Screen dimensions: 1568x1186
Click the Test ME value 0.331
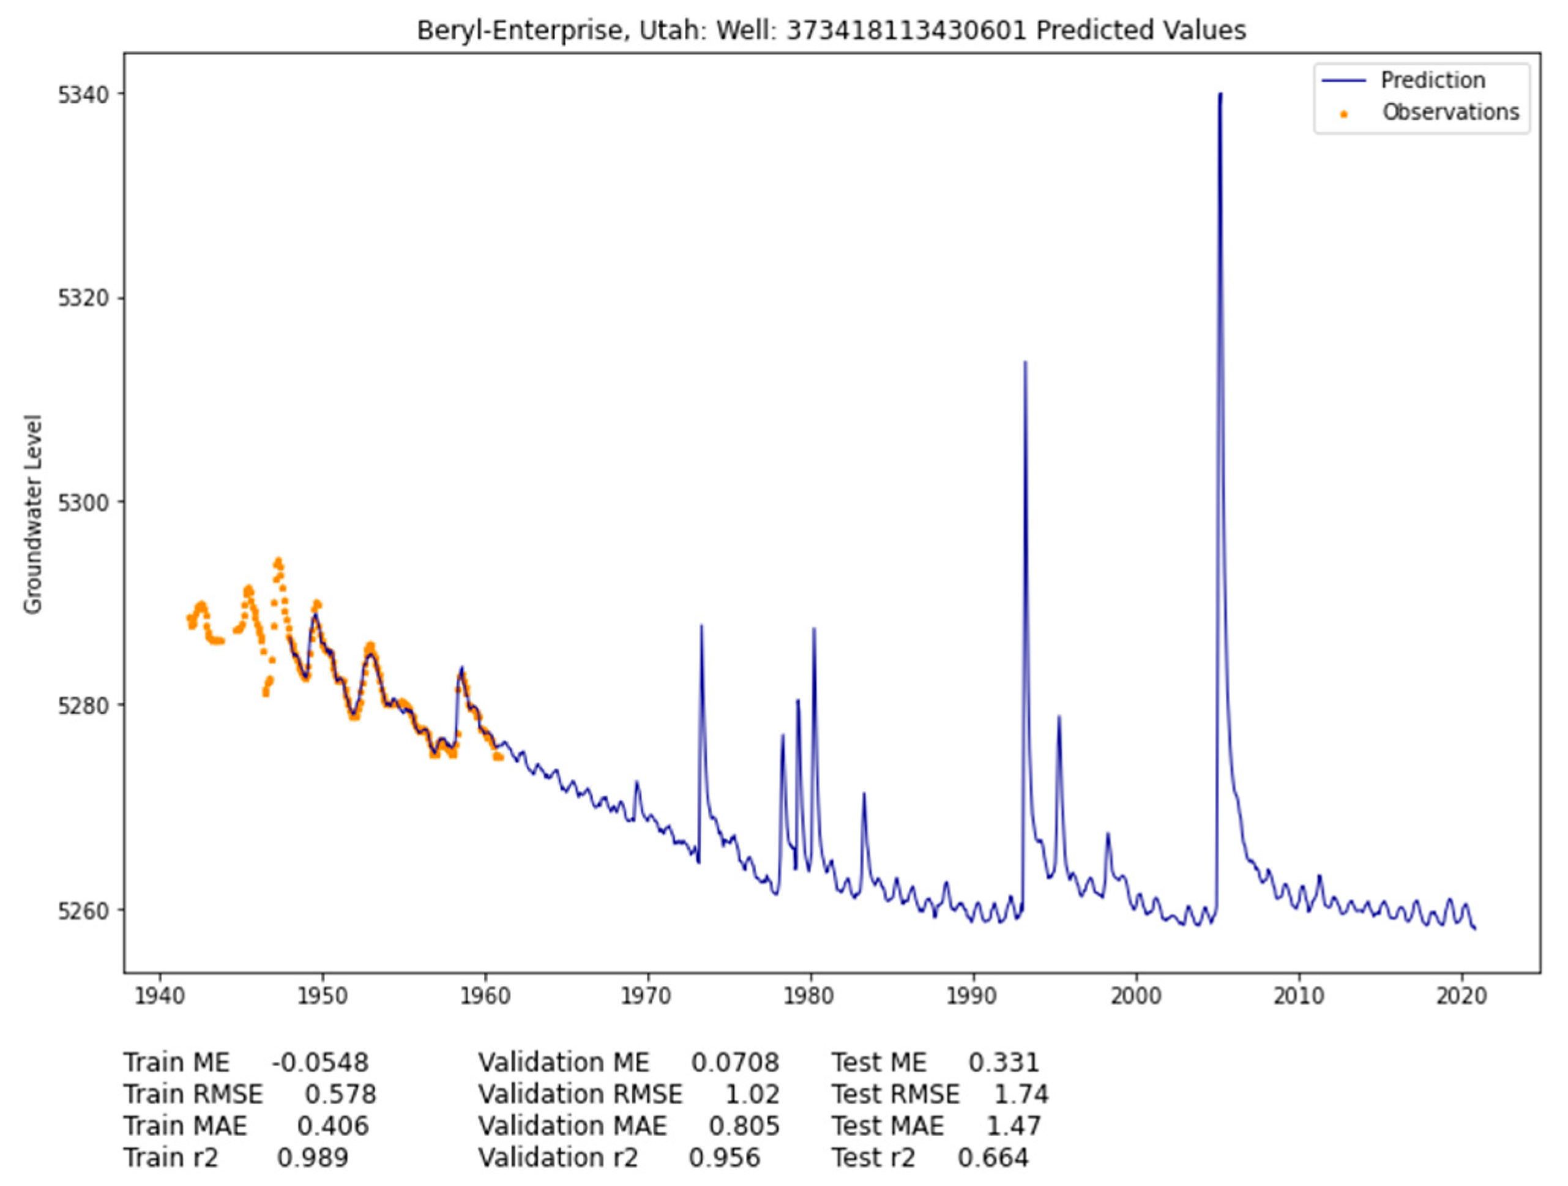point(1003,1062)
